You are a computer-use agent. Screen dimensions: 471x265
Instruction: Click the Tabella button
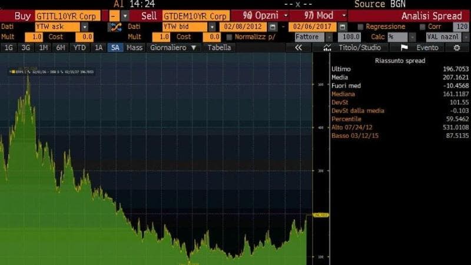(219, 48)
